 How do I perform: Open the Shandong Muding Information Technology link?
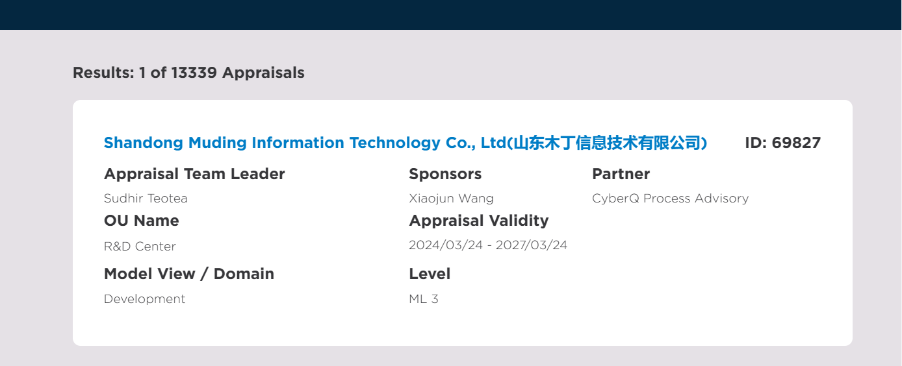click(406, 143)
